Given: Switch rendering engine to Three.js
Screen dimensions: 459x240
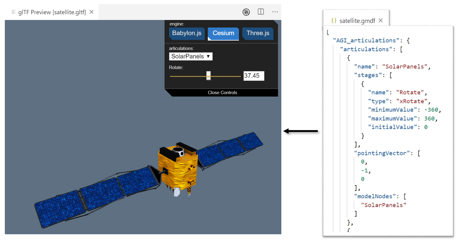Looking at the screenshot, I should click(258, 33).
